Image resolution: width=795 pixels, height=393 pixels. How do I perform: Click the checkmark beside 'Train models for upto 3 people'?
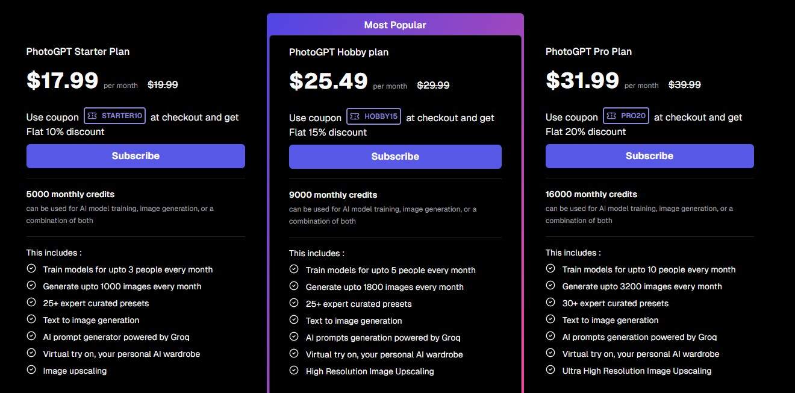click(31, 268)
